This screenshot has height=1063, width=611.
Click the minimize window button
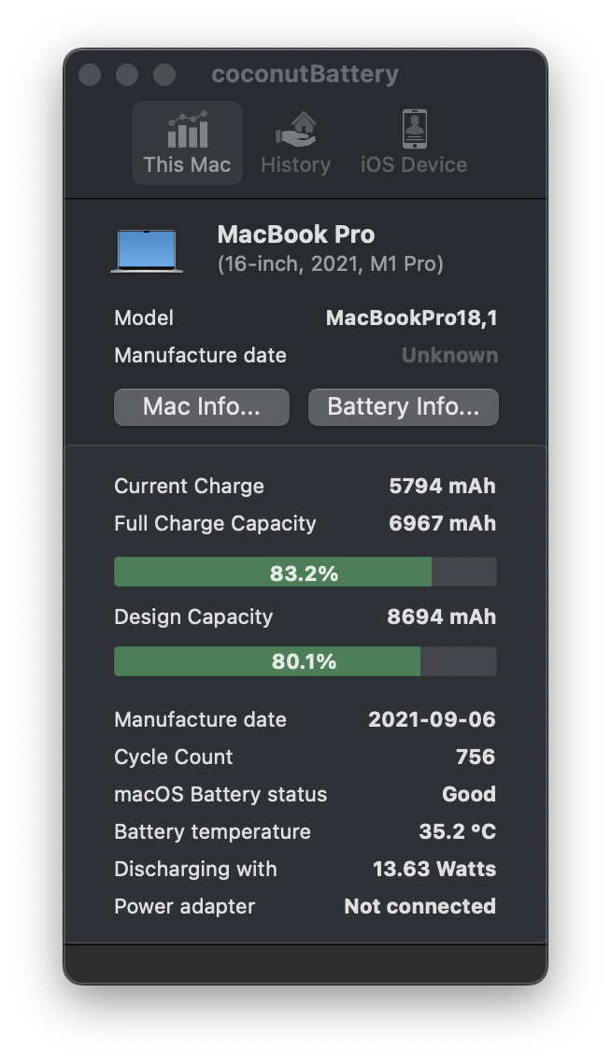pos(127,75)
